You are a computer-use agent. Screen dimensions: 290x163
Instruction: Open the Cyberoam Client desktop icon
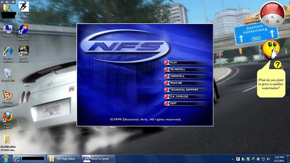24,10
